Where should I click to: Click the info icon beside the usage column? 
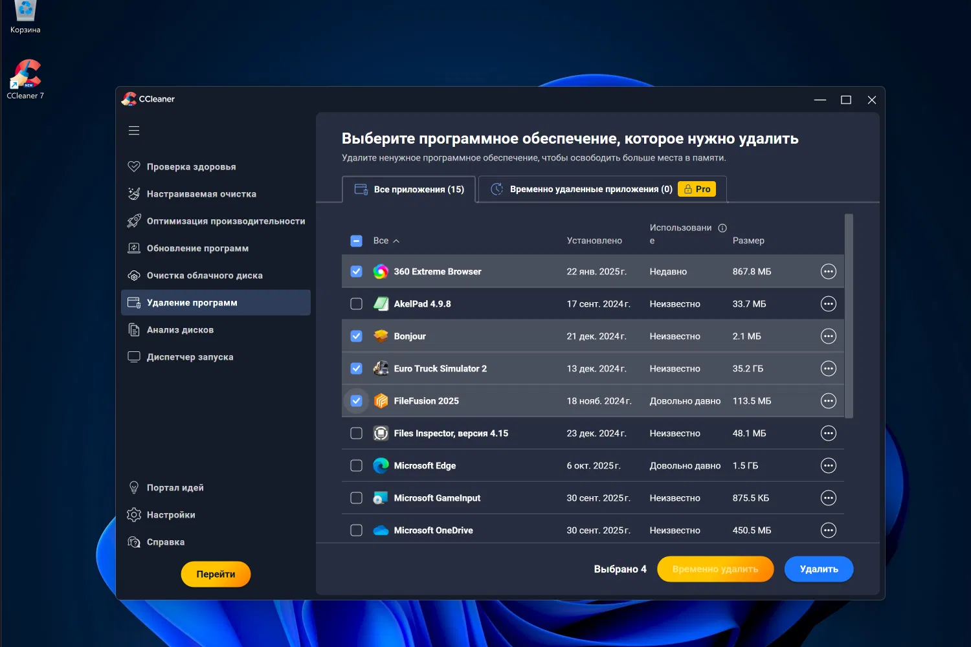click(722, 228)
